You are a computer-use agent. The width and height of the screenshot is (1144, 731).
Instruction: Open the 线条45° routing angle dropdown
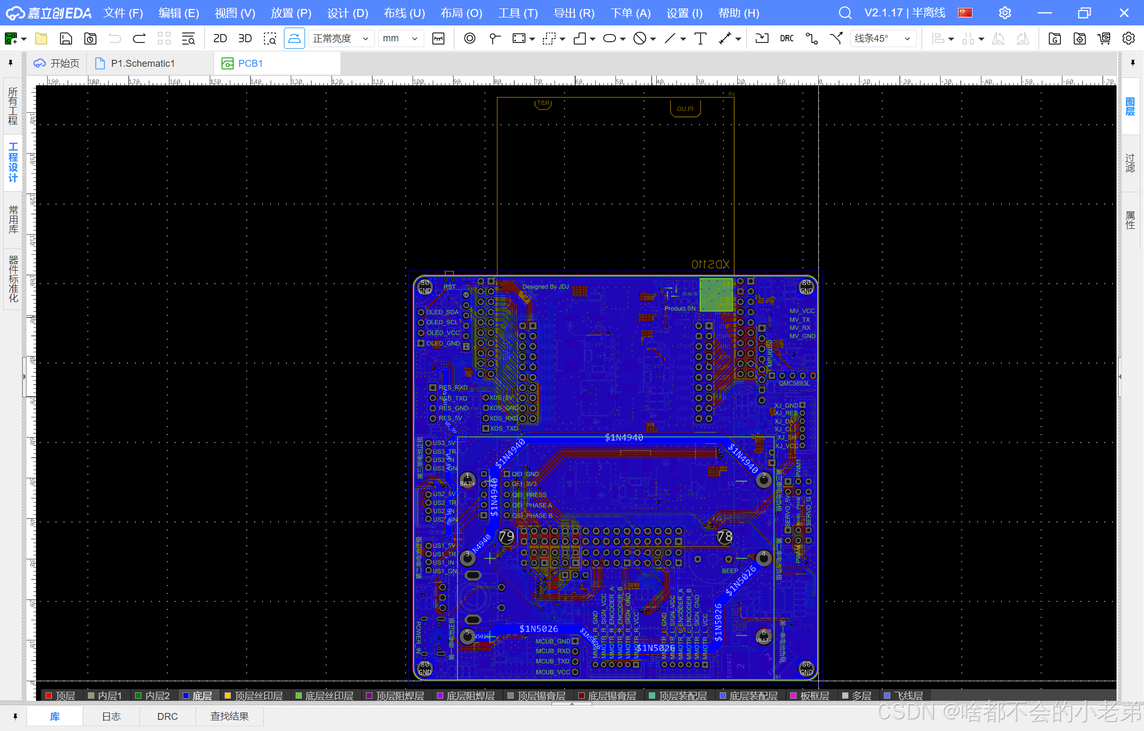[x=883, y=39]
